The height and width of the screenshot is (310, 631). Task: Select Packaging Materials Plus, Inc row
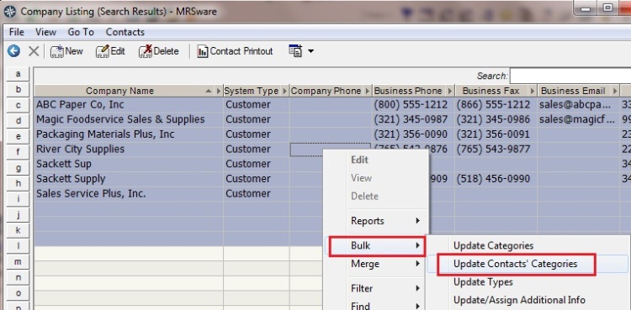pos(332,134)
